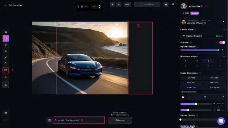
Task: Click Change canvas mode
Action: pos(219,36)
